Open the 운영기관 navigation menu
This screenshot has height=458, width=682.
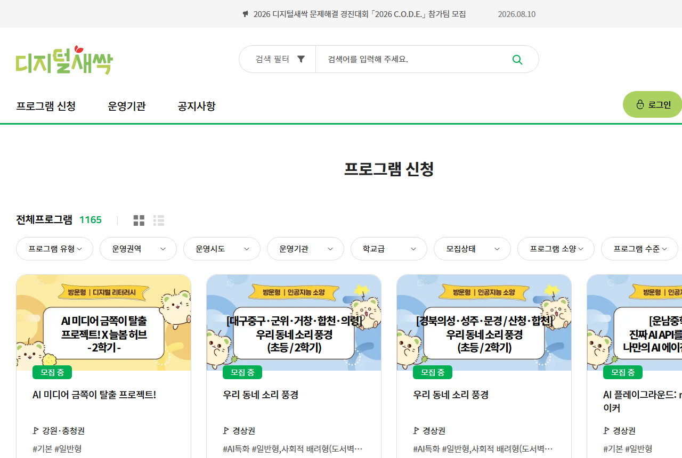(127, 106)
